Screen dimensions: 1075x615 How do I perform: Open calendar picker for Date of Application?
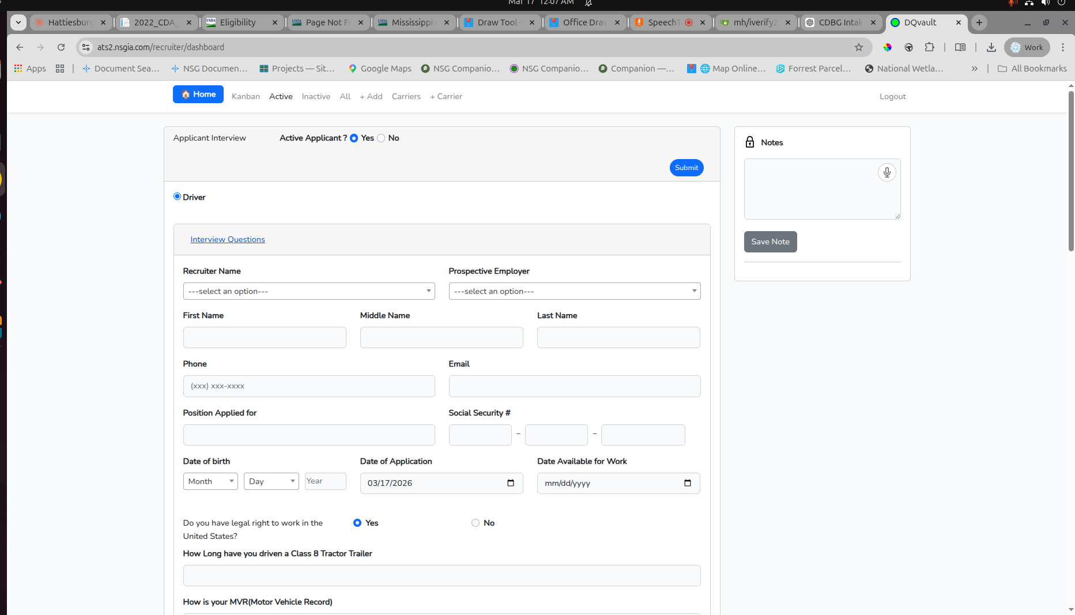click(x=510, y=483)
